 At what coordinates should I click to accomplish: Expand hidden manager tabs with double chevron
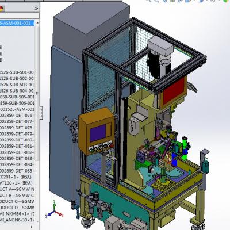[36, 8]
